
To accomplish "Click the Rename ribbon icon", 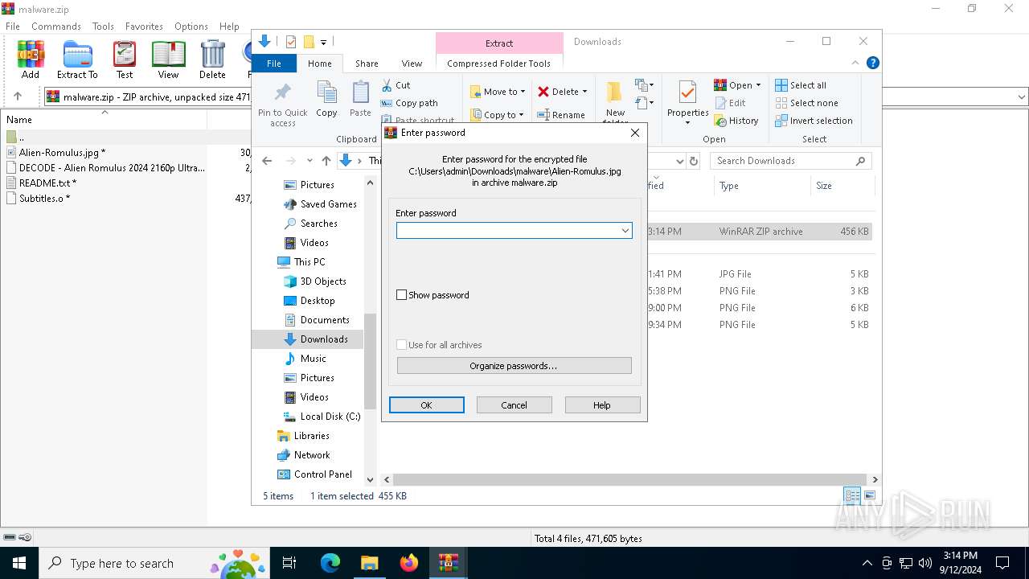I will (x=561, y=115).
